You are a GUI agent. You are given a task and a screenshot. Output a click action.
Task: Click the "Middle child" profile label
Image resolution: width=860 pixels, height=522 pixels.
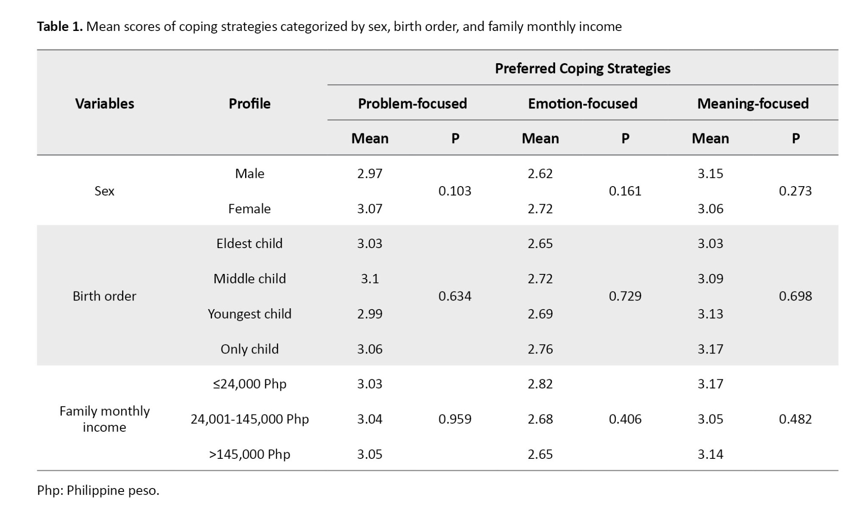(249, 279)
